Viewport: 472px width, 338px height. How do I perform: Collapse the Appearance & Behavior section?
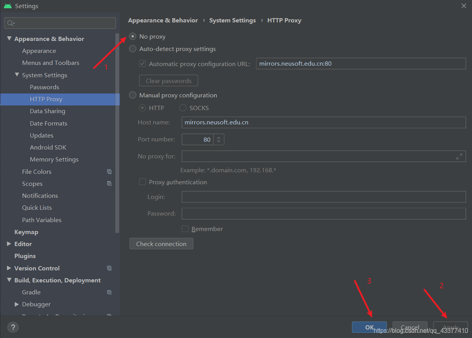pos(9,39)
